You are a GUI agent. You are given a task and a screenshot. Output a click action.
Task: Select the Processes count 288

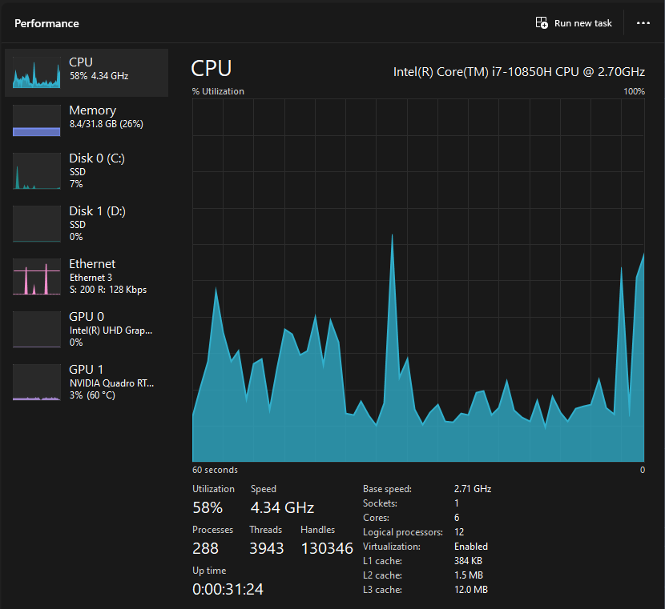[206, 548]
